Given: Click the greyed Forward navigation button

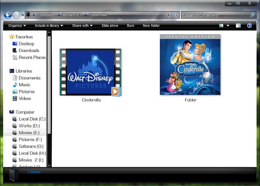Looking at the screenshot, I should point(17,15).
